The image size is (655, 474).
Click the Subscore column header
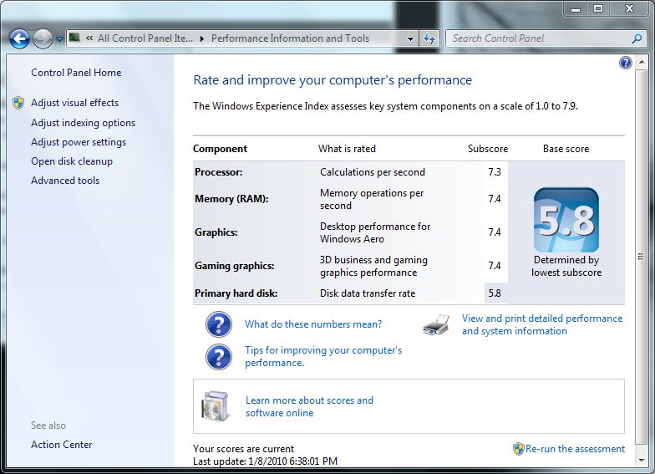click(x=488, y=149)
